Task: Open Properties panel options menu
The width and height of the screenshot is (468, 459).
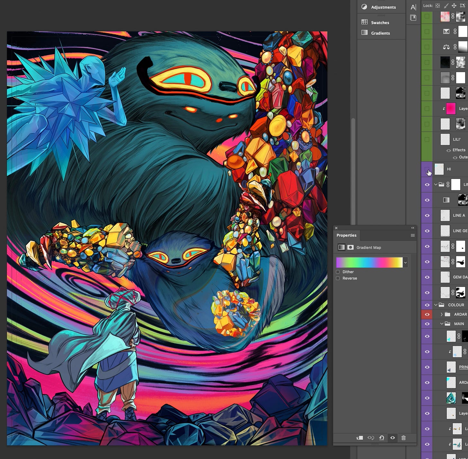Action: click(413, 235)
